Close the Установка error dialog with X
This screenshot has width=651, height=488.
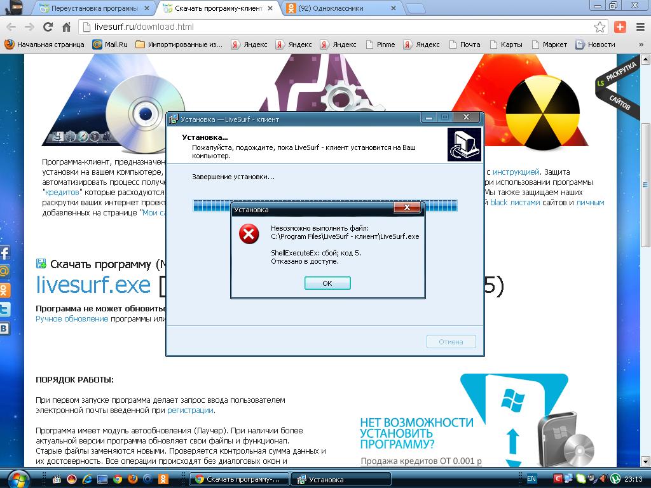point(407,207)
